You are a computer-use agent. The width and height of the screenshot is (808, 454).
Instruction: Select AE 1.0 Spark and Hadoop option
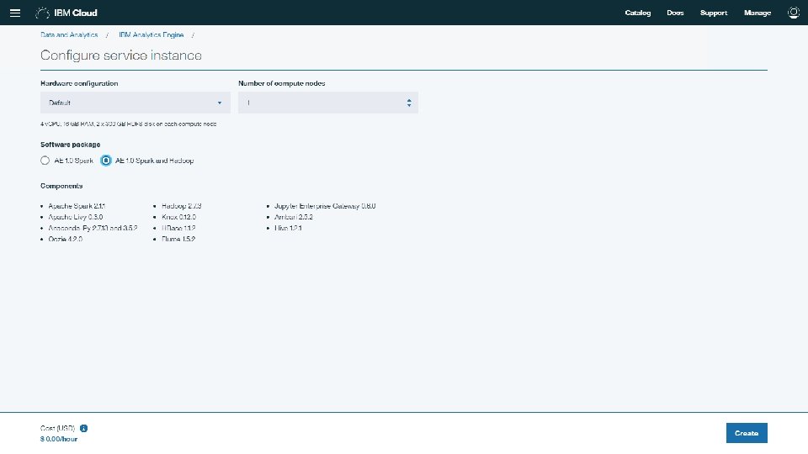tap(106, 161)
